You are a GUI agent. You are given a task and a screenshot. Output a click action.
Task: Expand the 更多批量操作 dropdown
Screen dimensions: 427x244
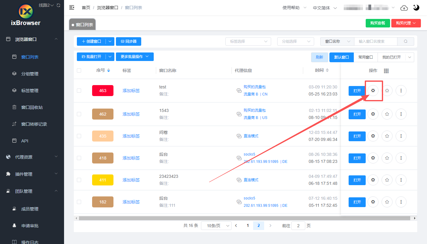[x=135, y=57]
